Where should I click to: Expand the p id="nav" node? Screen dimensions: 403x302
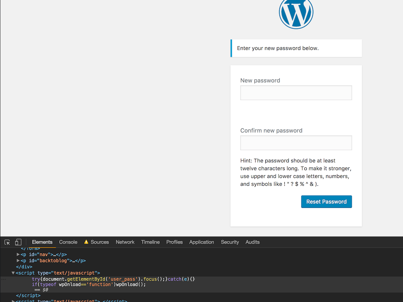pyautogui.click(x=18, y=254)
